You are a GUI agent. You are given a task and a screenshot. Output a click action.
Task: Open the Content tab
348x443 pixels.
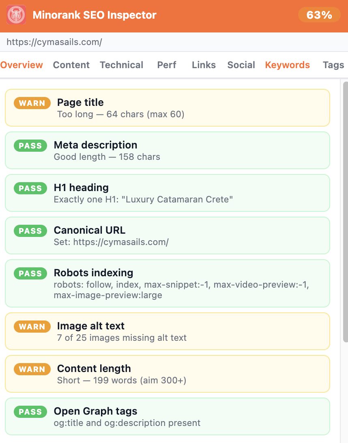71,65
